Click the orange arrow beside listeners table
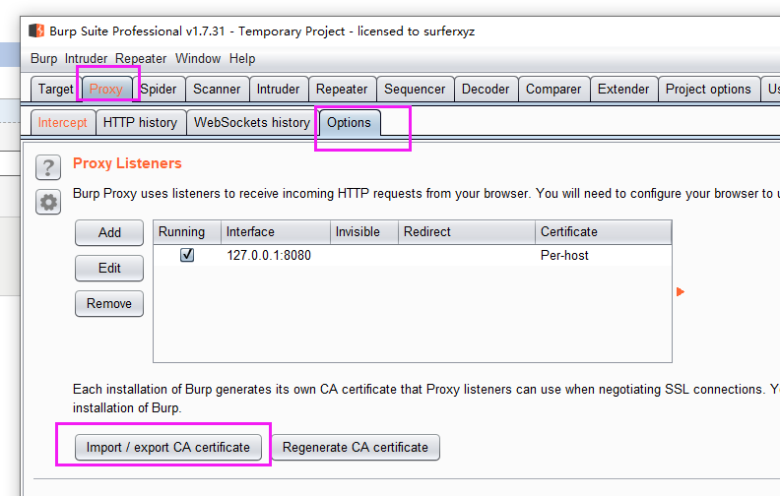Viewport: 780px width, 496px height. click(x=681, y=291)
